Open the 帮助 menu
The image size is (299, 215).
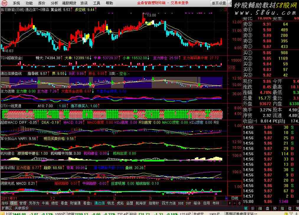click(x=109, y=3)
